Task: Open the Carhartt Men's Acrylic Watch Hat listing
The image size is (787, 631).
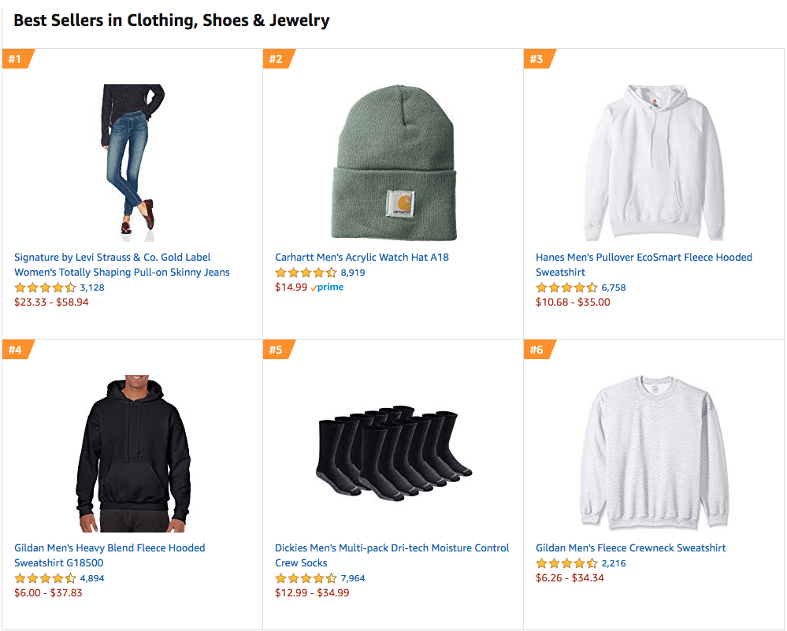Action: [362, 257]
